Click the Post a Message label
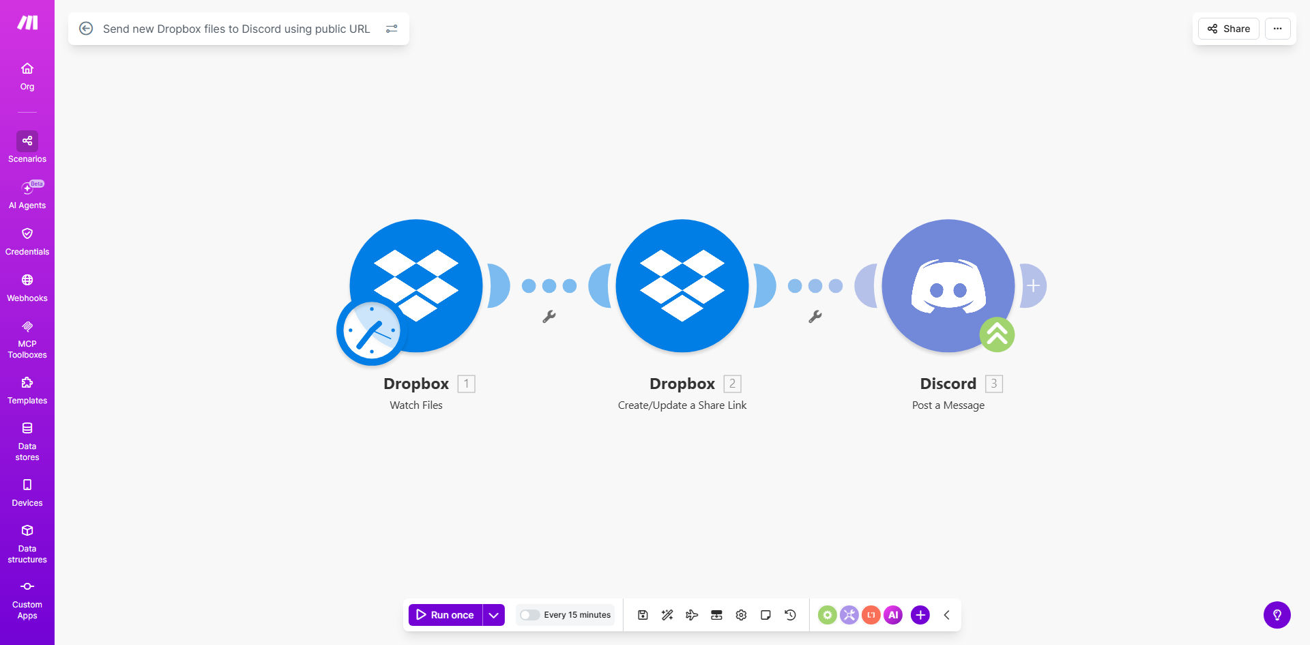 [x=948, y=405]
